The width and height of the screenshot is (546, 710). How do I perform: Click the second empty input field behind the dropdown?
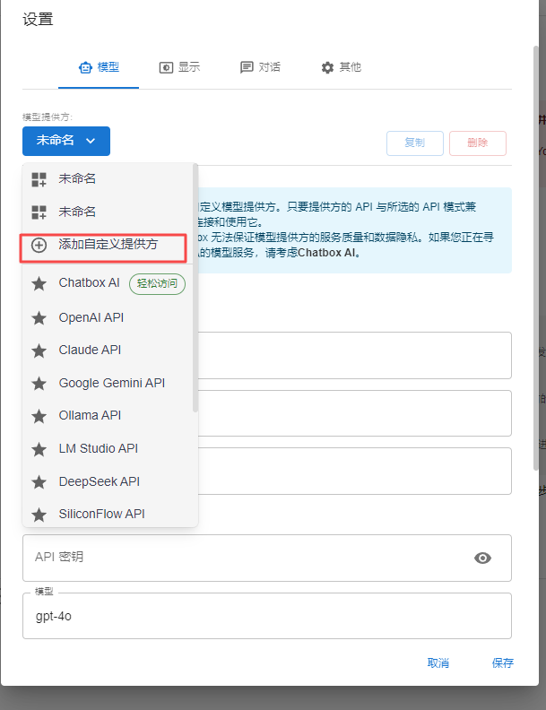click(355, 413)
